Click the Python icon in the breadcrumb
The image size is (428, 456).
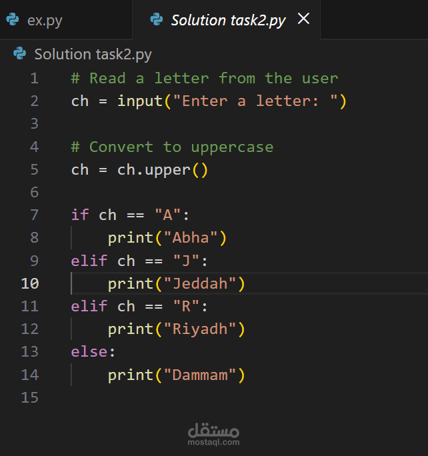pos(20,53)
